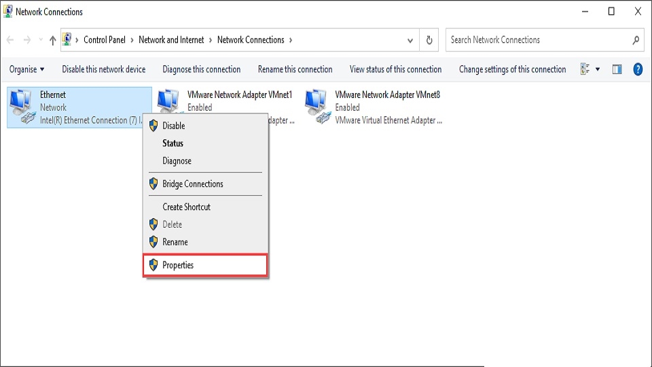
Task: Click the Intel(R) Ethernet Connection text
Action: click(91, 120)
